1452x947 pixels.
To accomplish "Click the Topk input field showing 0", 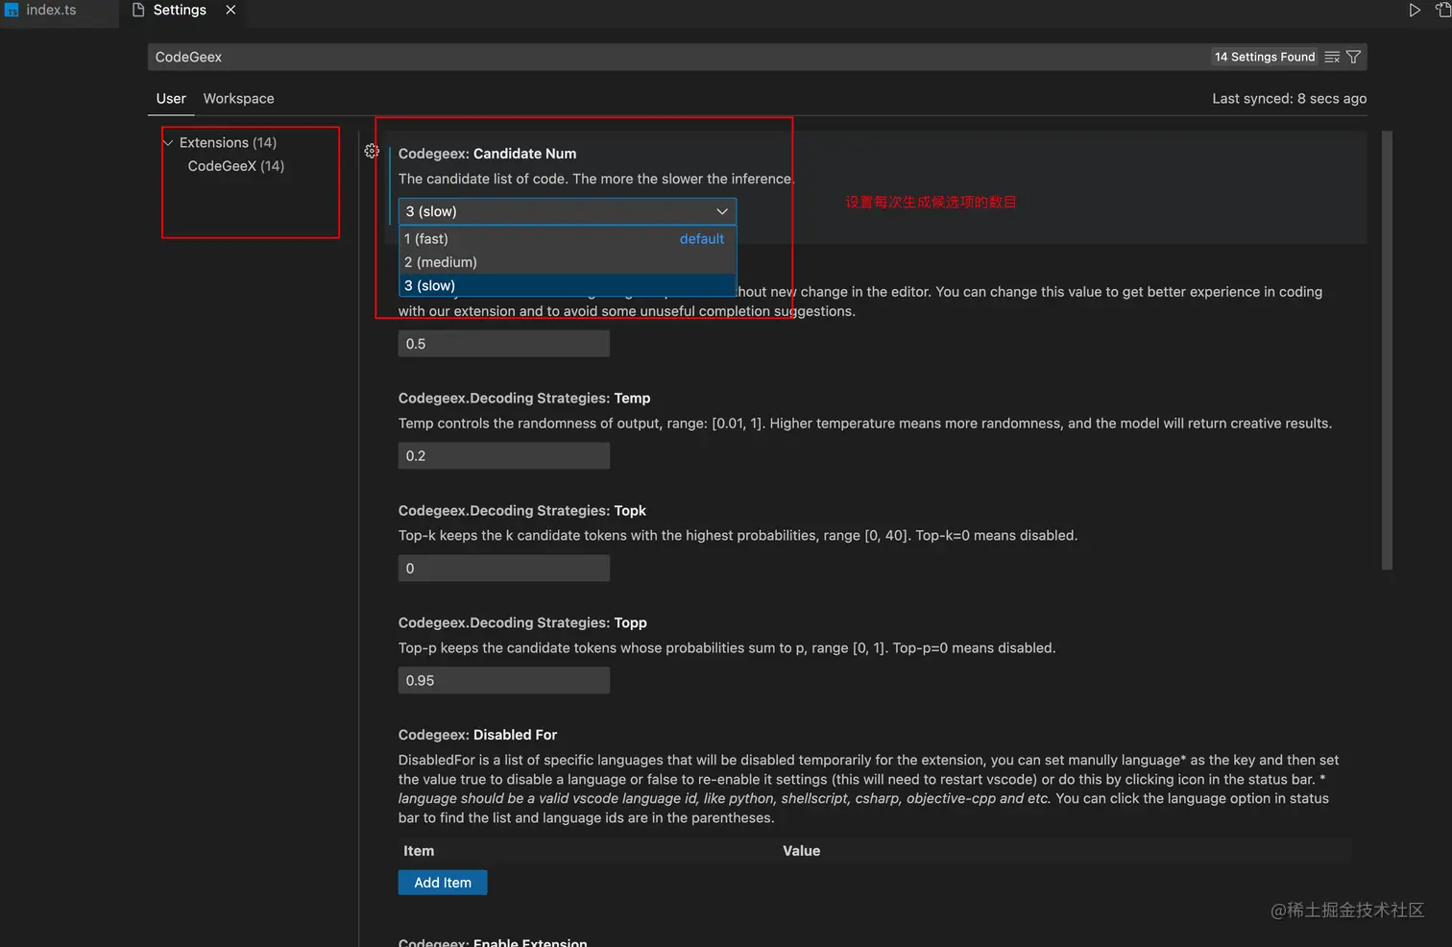I will [504, 569].
